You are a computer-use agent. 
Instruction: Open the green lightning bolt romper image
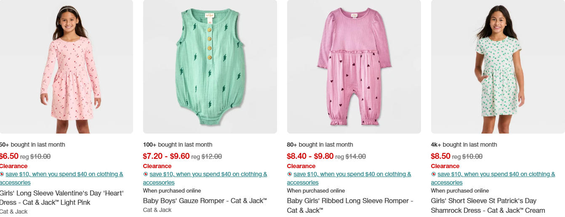coord(210,67)
